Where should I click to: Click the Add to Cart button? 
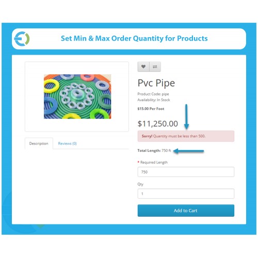pyautogui.click(x=186, y=211)
